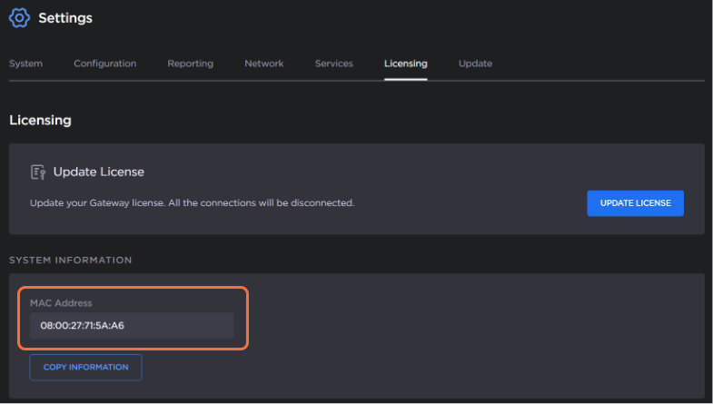Switch to the Configuration tab
Viewport: 713px width, 404px height.
click(104, 64)
